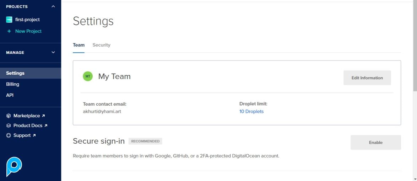Click the Product Docs stack icon
This screenshot has width=417, height=181.
9,126
